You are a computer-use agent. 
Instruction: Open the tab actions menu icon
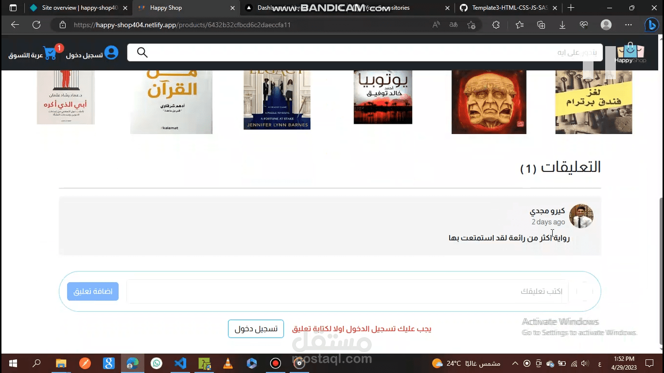click(x=13, y=8)
